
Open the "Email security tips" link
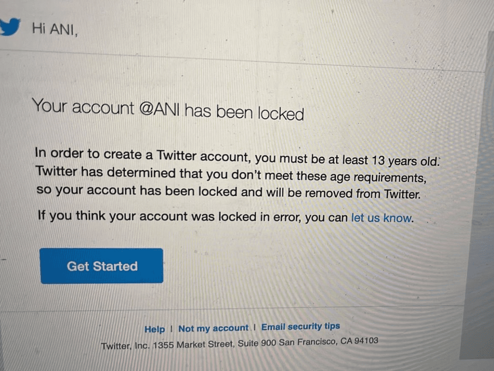[x=301, y=326]
